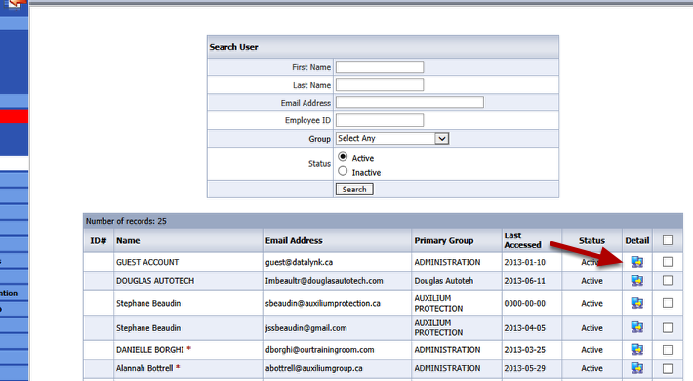Open detail icon for DANIELLE BORGHI
The image size is (693, 381).
636,350
